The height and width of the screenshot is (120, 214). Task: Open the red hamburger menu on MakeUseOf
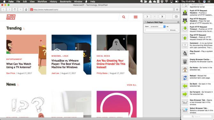tap(135, 17)
